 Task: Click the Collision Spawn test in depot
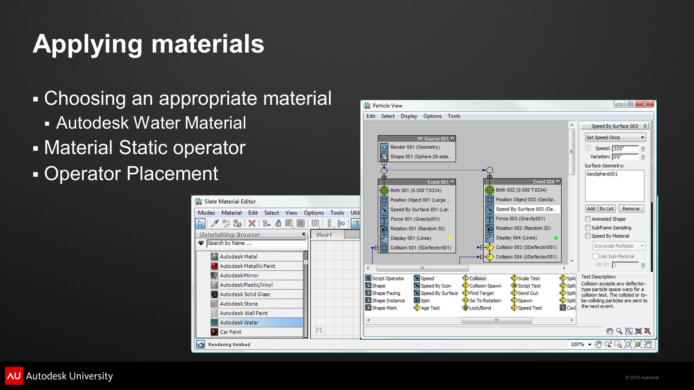tap(482, 286)
